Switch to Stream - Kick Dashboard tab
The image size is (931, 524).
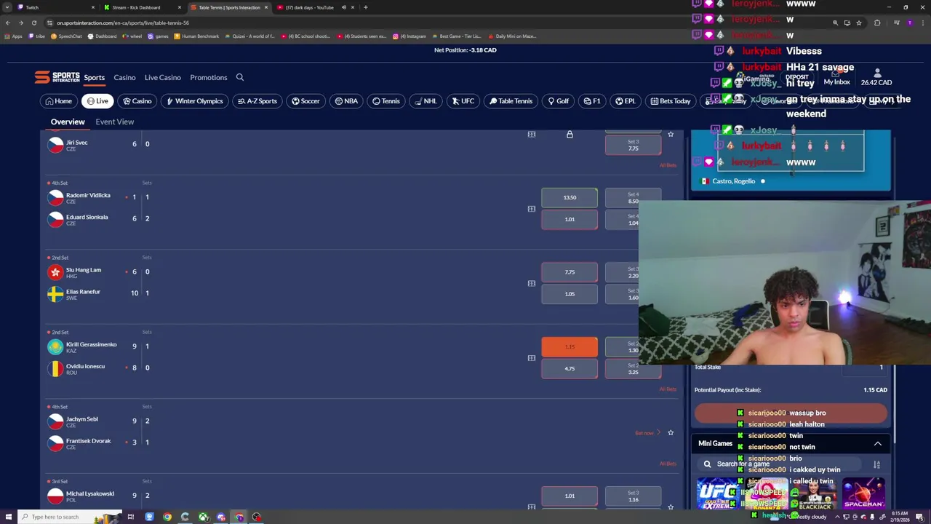coord(142,7)
